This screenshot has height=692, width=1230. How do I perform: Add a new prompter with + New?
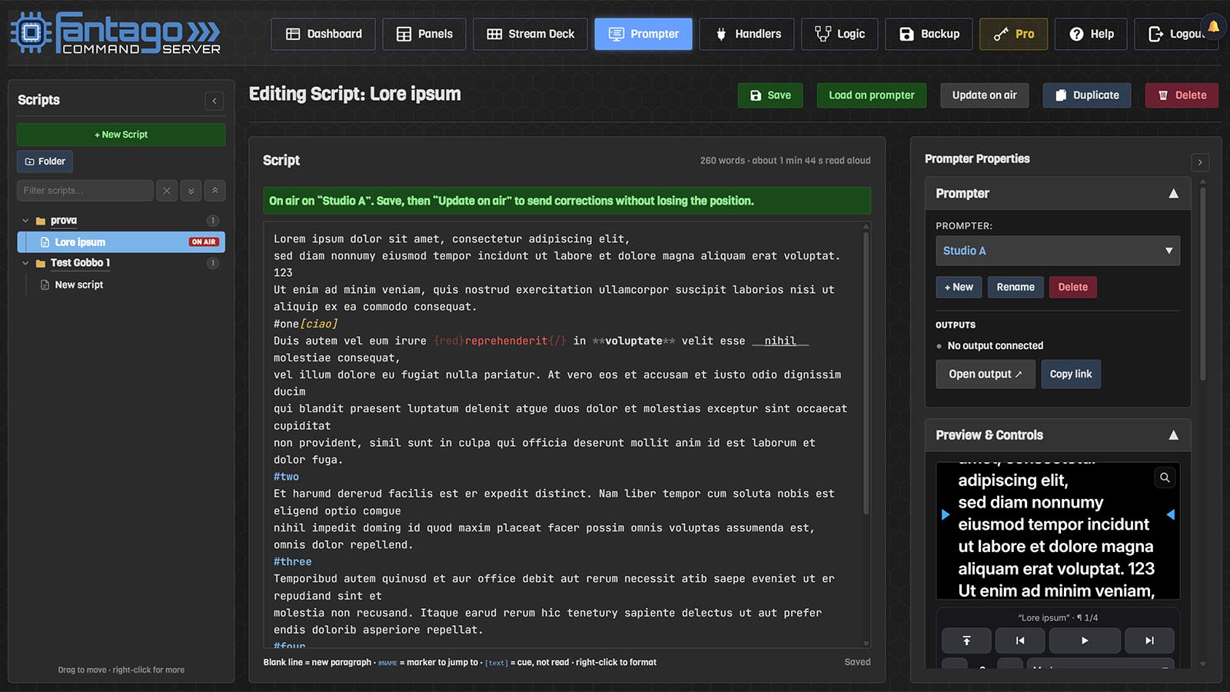959,287
